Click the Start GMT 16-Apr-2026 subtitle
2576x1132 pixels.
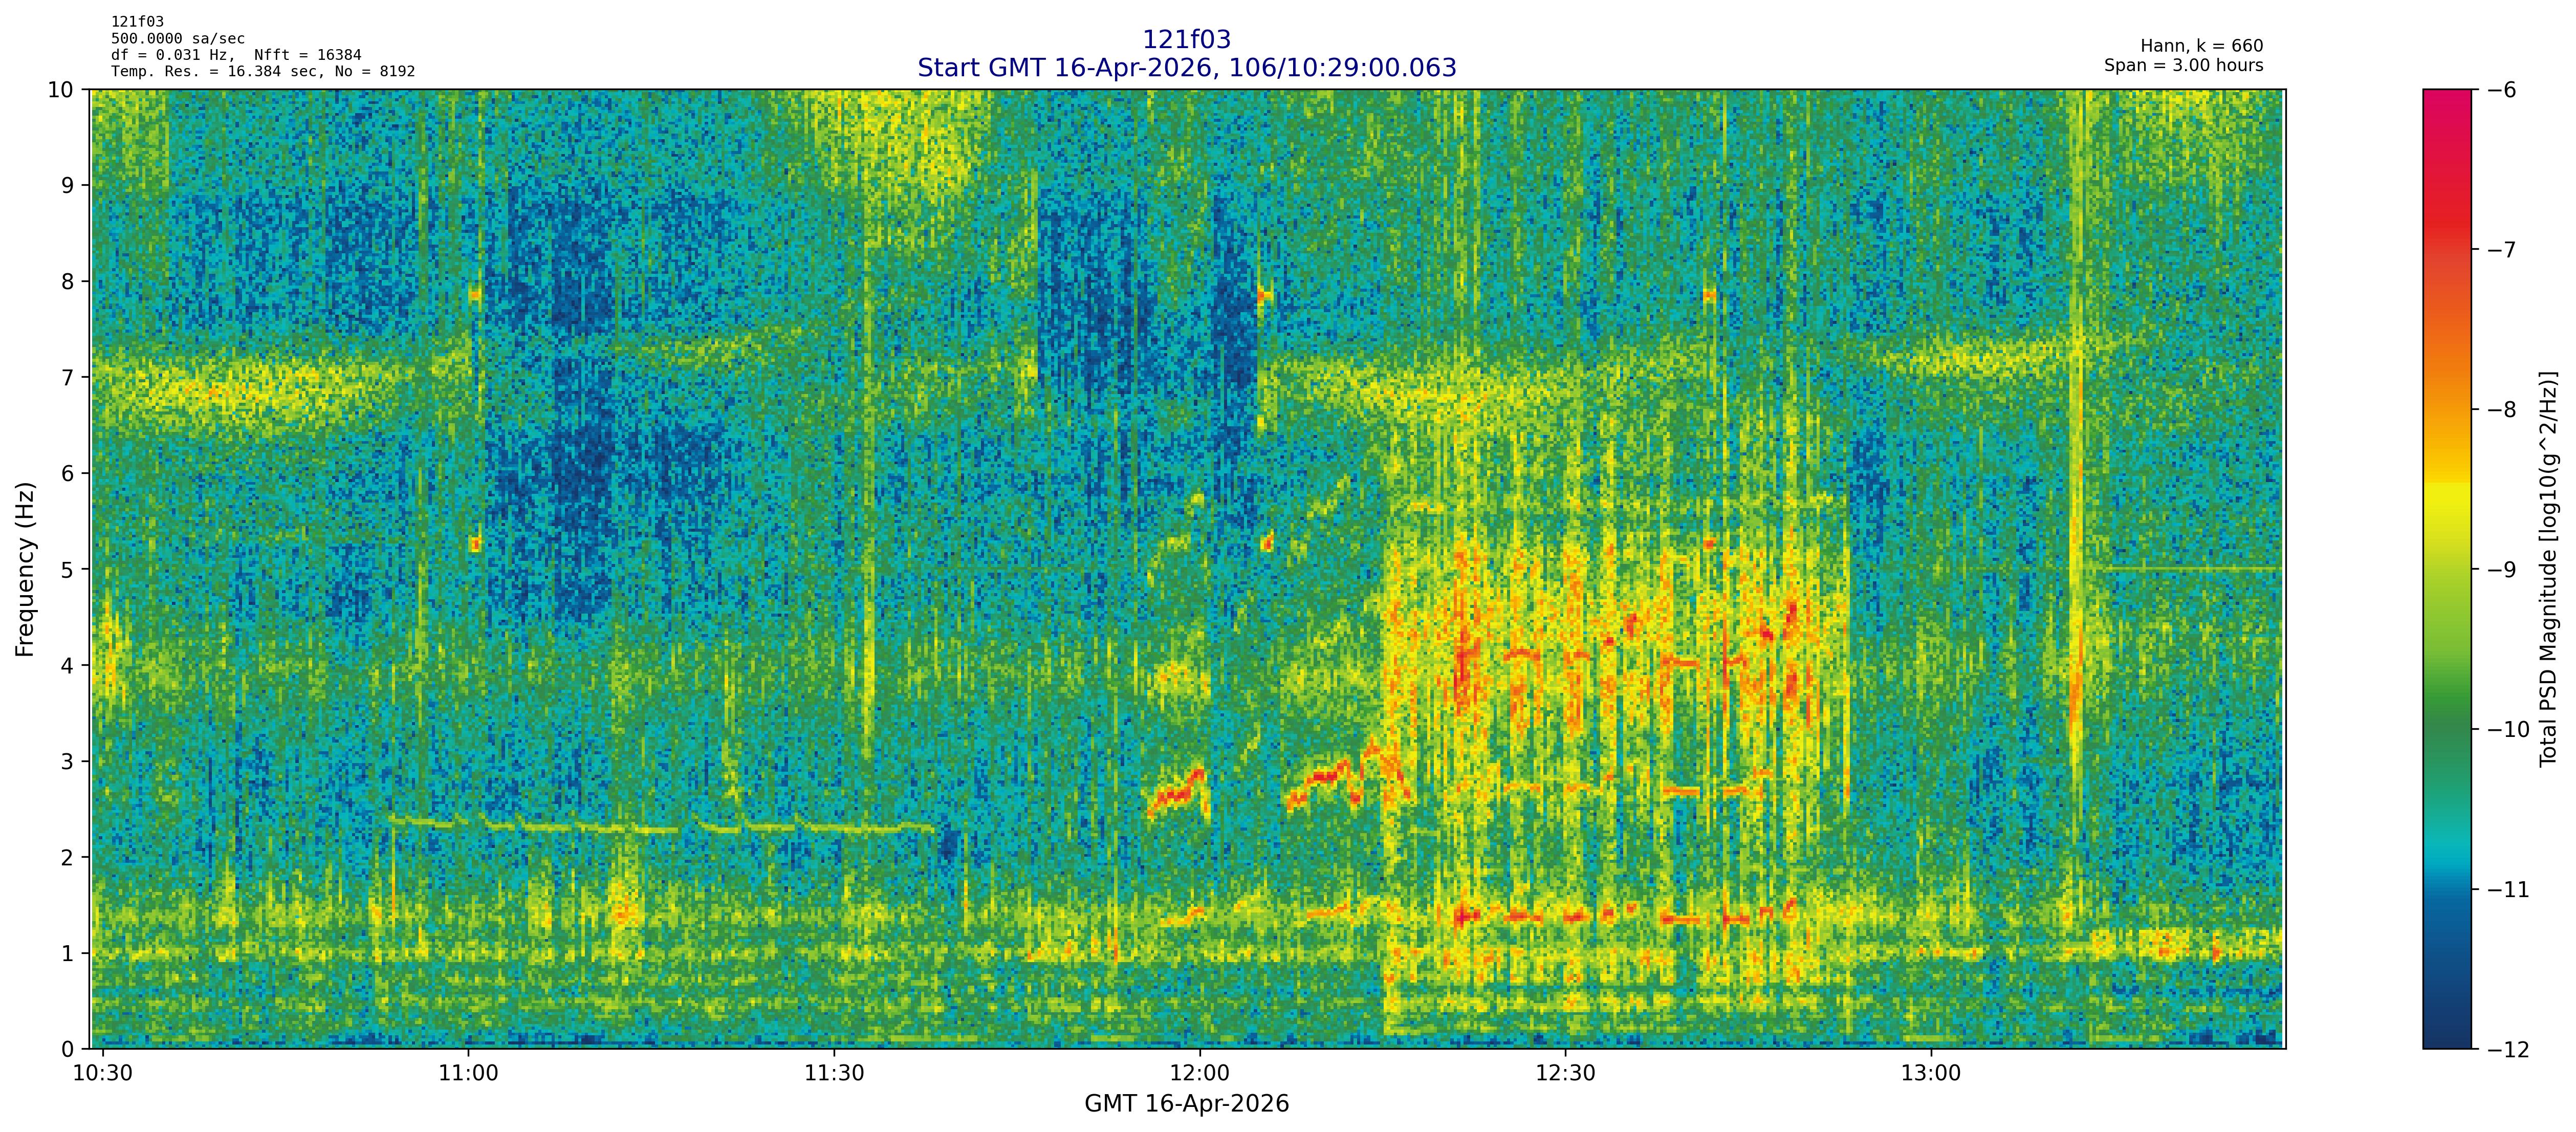click(x=1186, y=68)
